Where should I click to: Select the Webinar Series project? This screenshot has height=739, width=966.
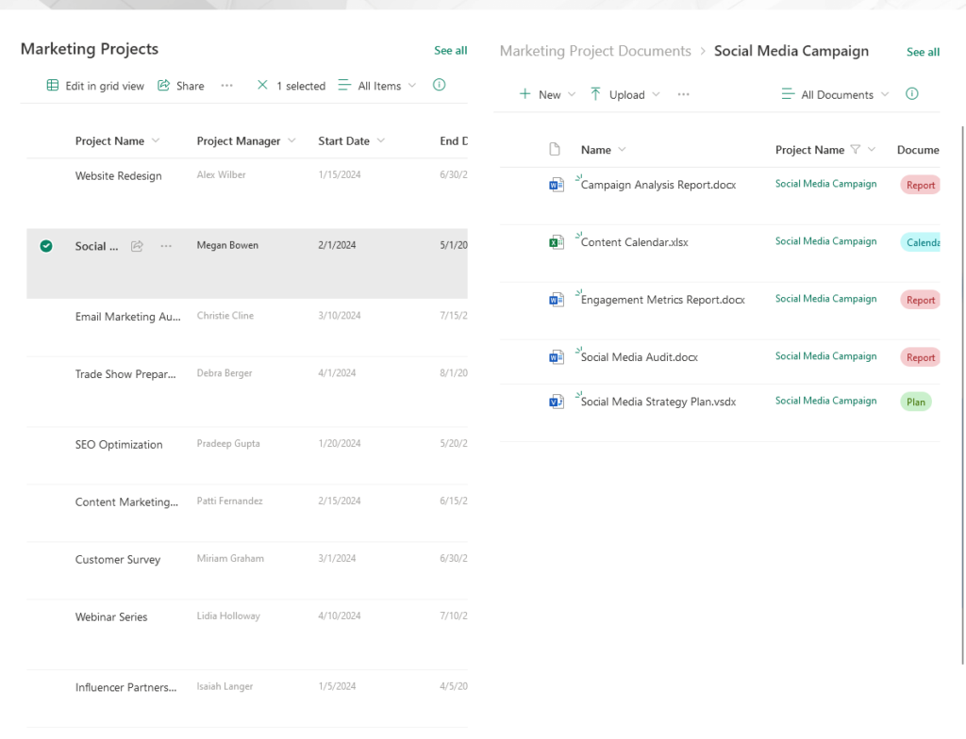coord(111,616)
